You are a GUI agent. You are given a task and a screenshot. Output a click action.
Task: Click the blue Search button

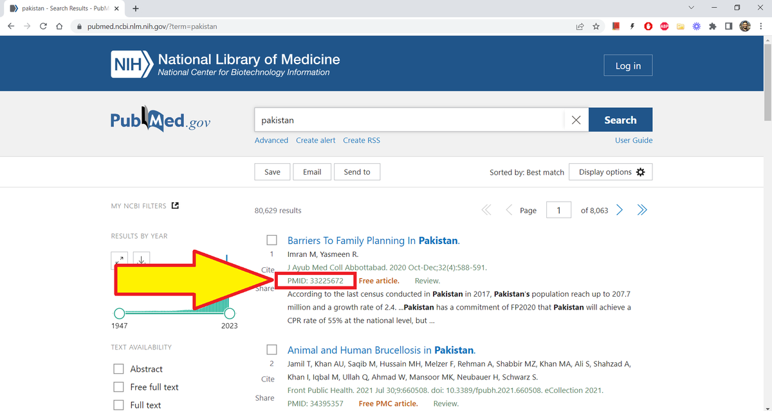click(x=620, y=120)
